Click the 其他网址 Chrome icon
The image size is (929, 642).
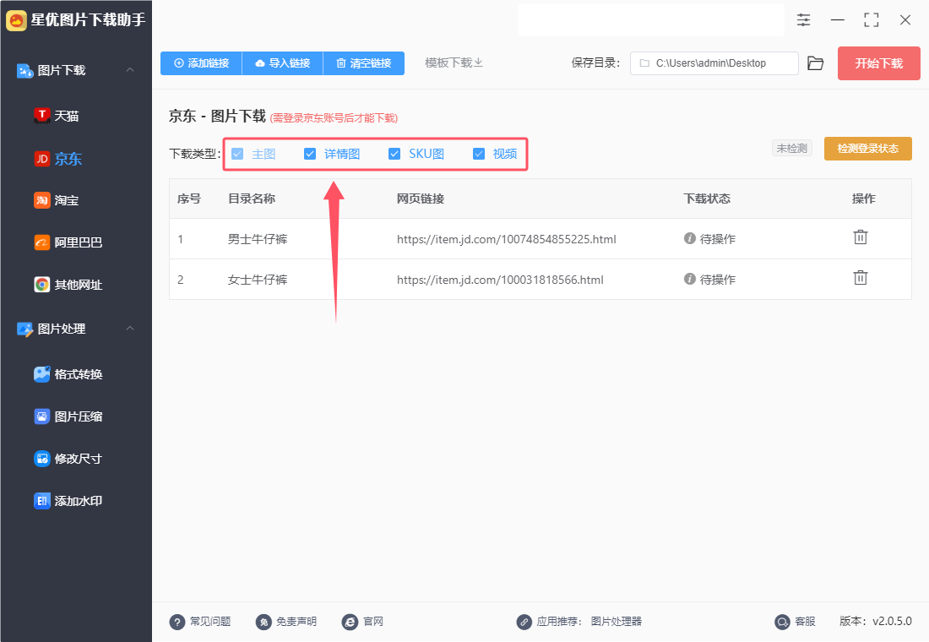coord(41,286)
